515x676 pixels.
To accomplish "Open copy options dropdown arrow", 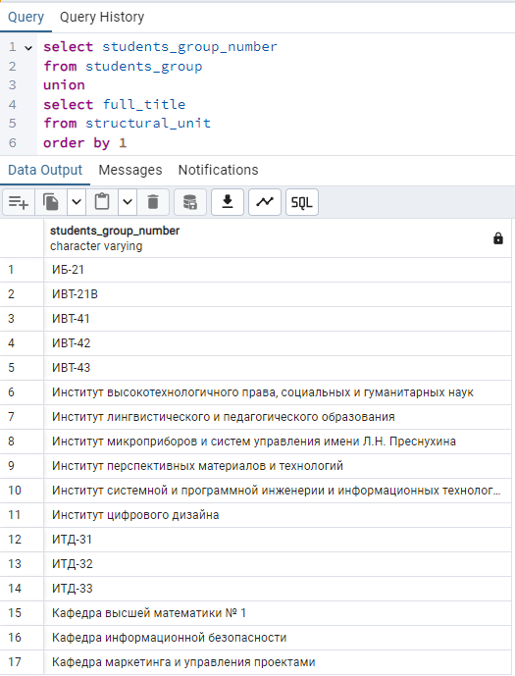I will tap(77, 202).
